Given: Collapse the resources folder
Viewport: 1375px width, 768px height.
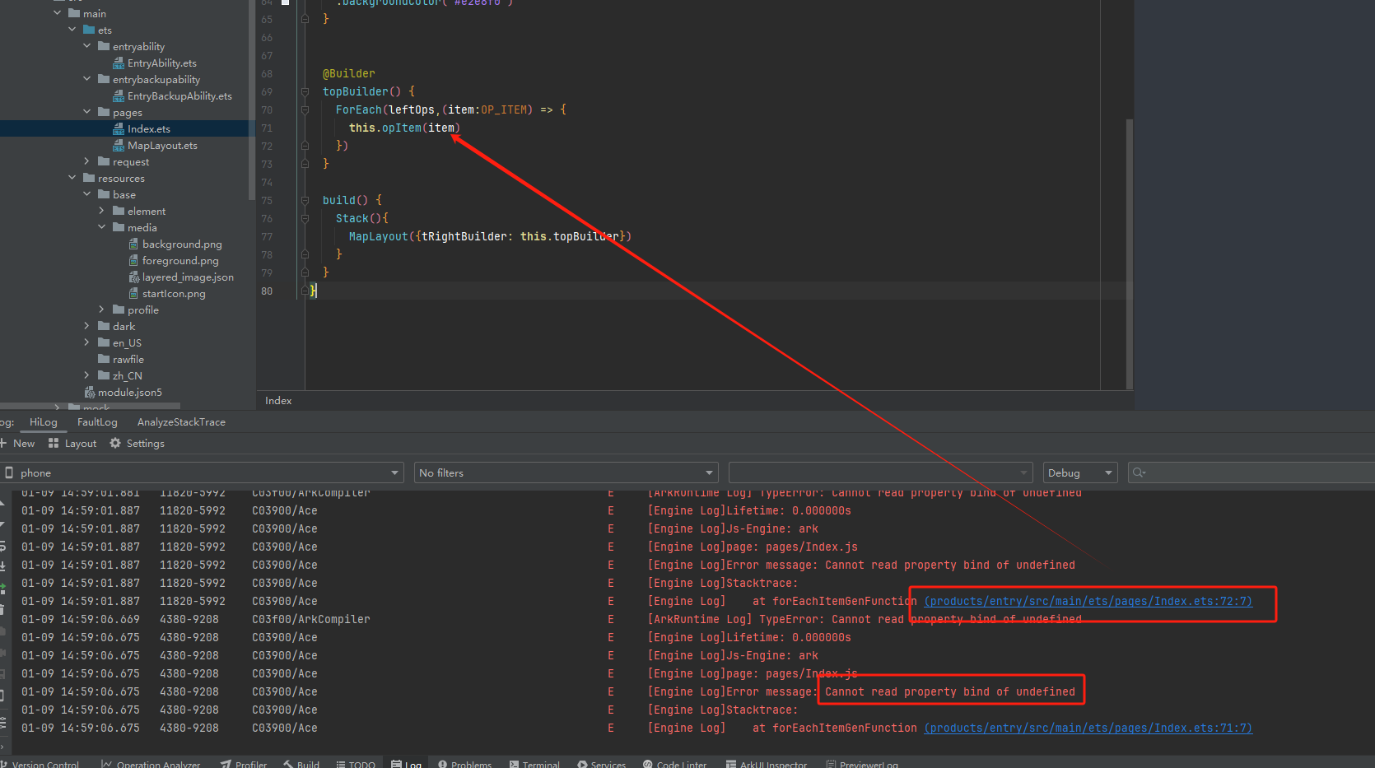Looking at the screenshot, I should tap(72, 178).
